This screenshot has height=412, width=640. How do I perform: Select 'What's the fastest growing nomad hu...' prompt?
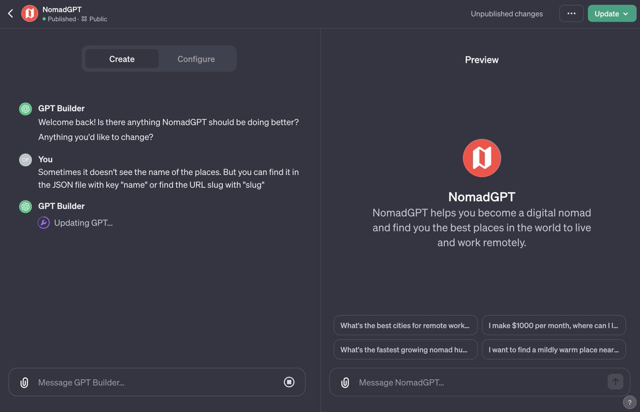point(405,350)
